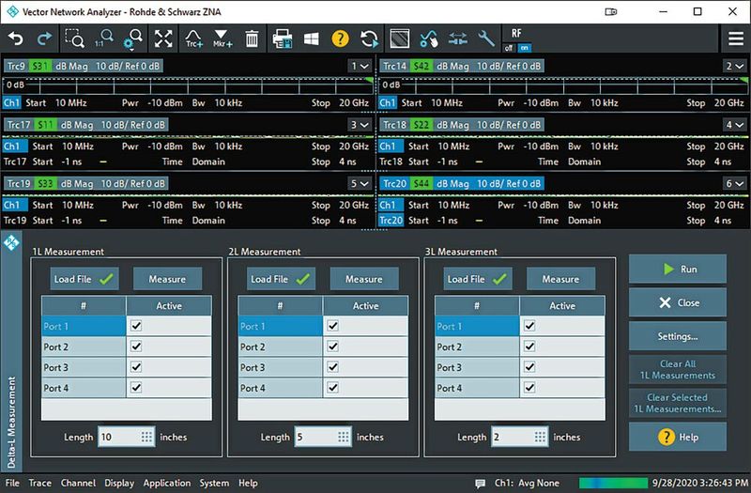751x493 pixels.
Task: Open the wrench setup icon
Action: [486, 39]
